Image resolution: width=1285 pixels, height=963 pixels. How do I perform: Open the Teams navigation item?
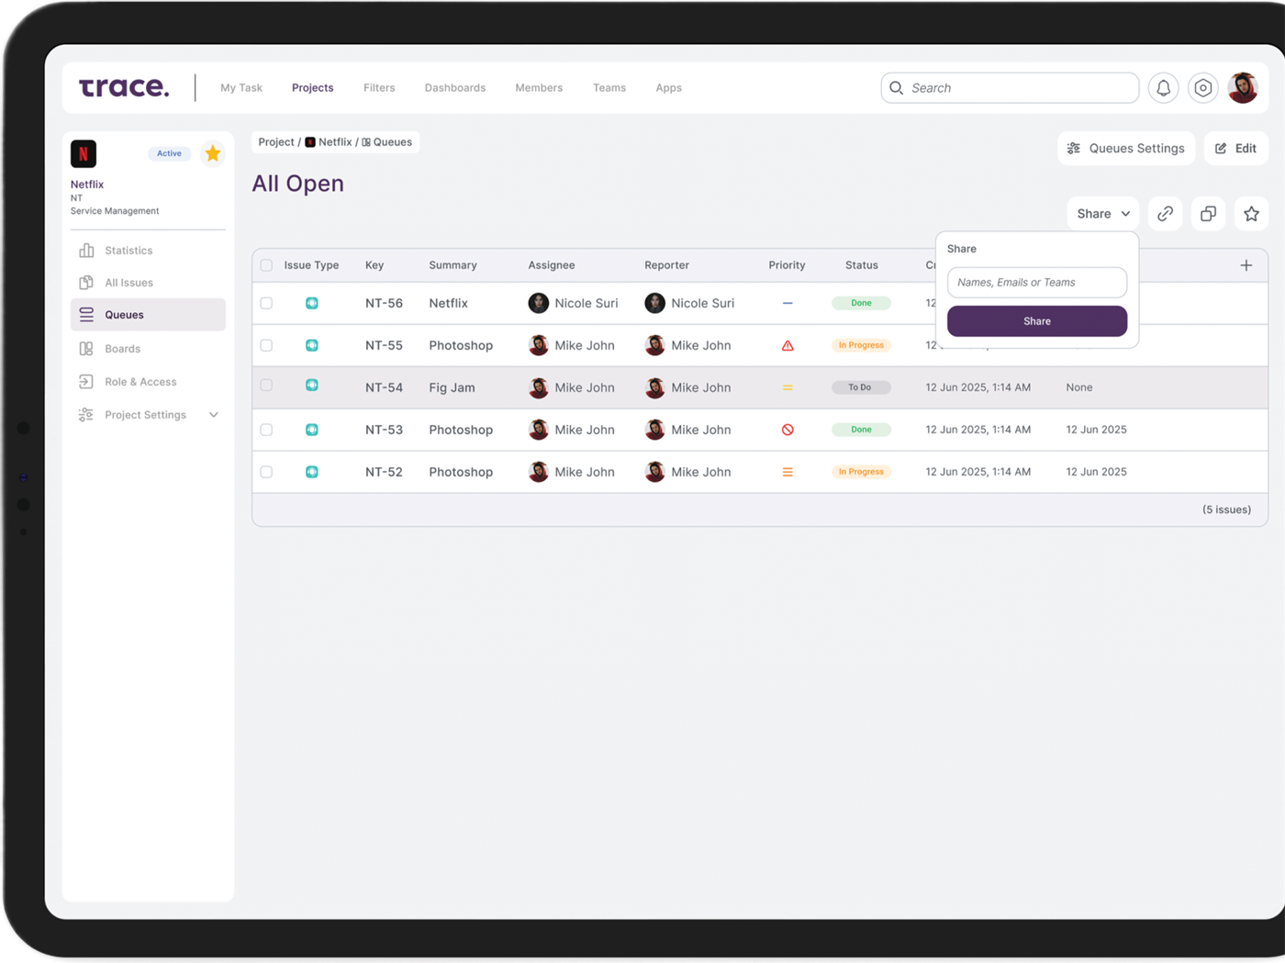[x=609, y=88]
